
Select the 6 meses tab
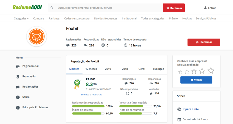click(x=74, y=69)
